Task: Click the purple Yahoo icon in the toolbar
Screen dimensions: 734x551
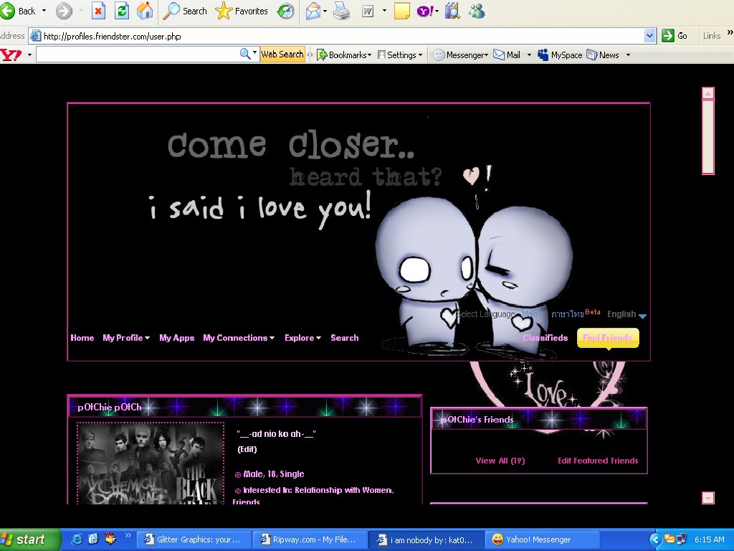Action: [x=424, y=11]
